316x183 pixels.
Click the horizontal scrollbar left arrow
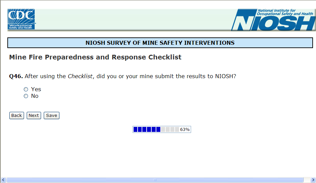tap(3, 180)
